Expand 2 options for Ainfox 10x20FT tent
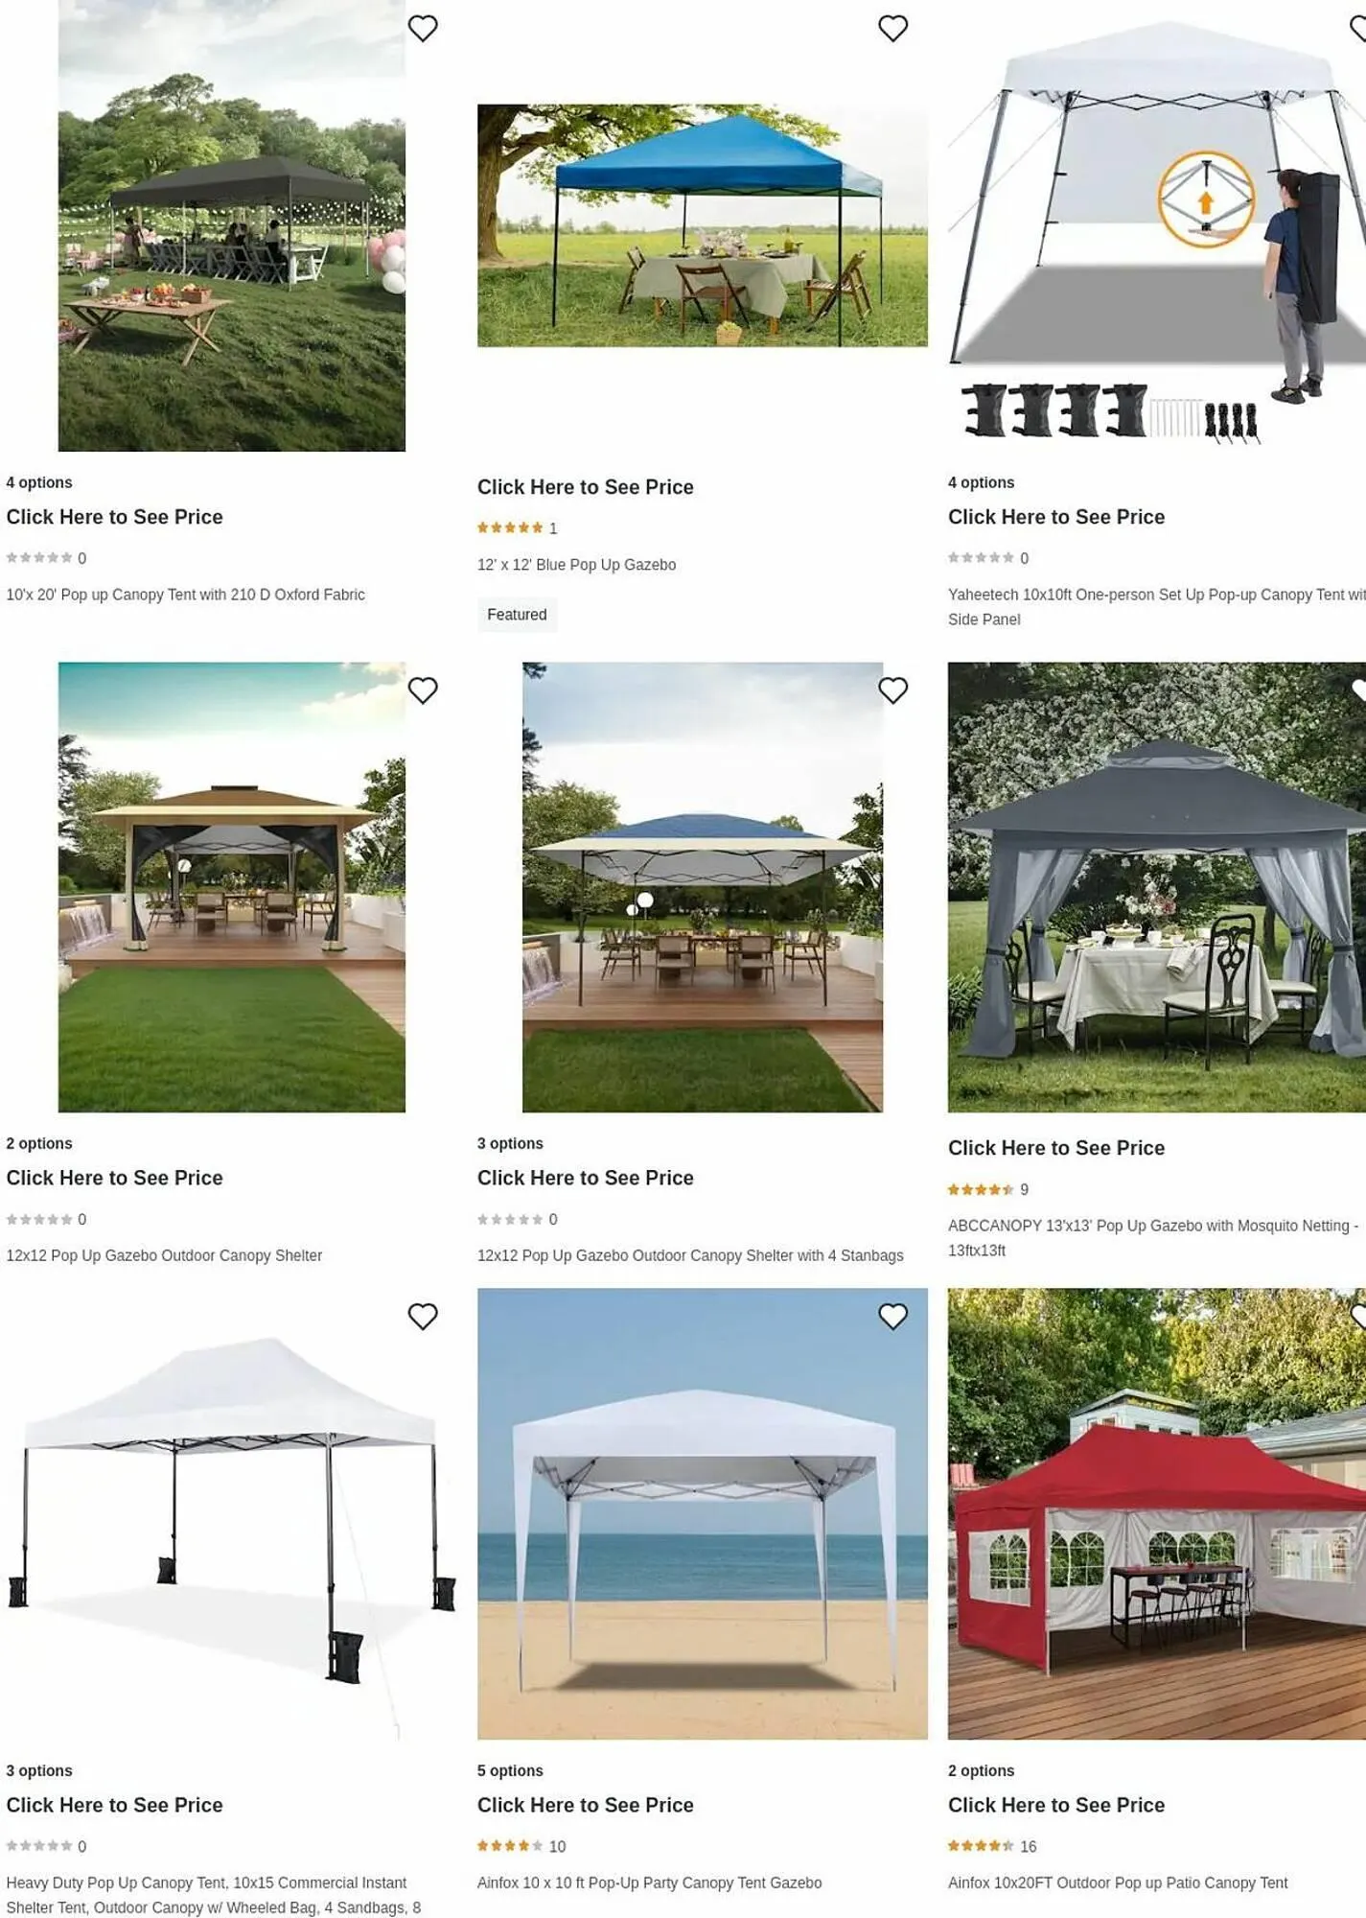This screenshot has width=1366, height=1918. pyautogui.click(x=981, y=1770)
